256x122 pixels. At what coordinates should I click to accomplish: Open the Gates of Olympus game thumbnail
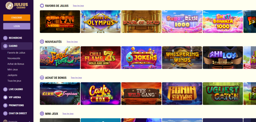point(100,21)
